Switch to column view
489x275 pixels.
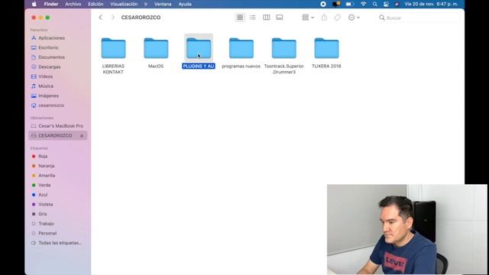pos(267,18)
